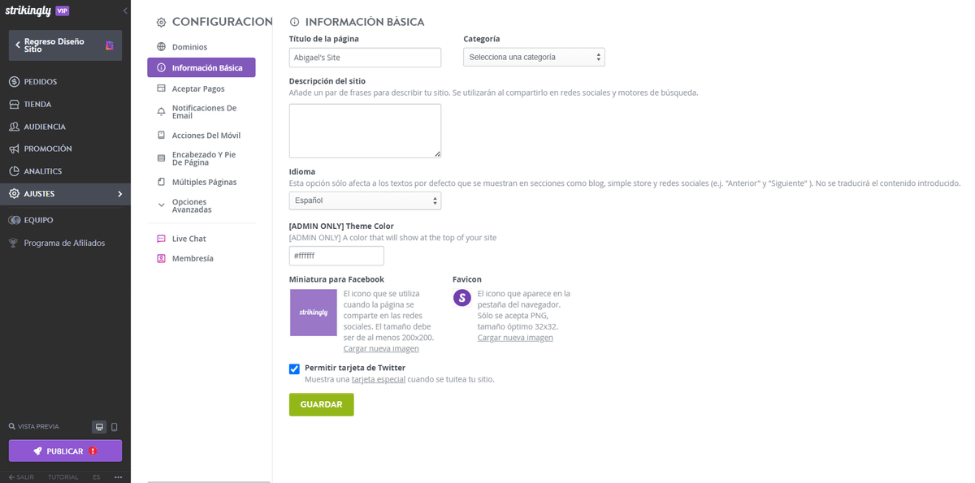Expand Opciones Avanzadas

click(x=162, y=205)
